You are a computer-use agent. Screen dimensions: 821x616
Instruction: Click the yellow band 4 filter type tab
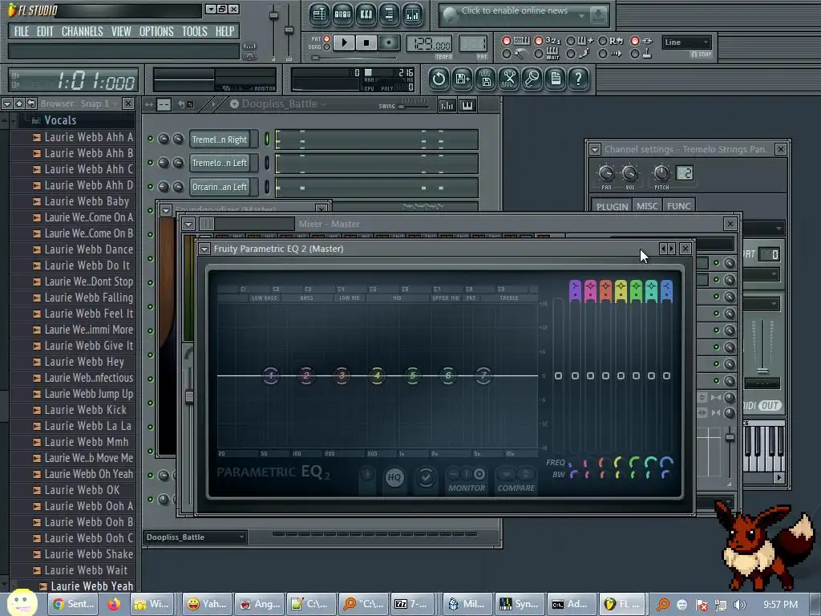tap(621, 290)
